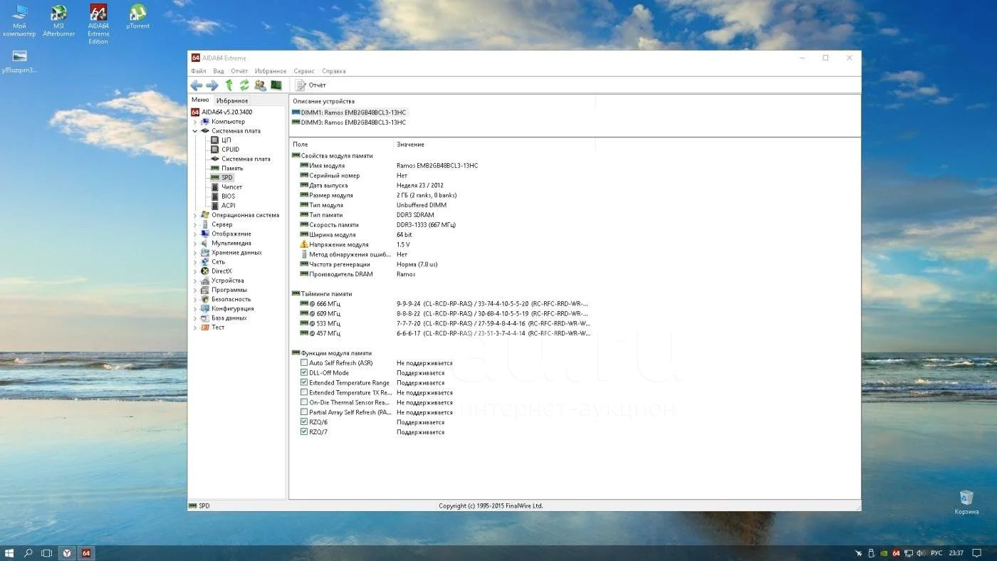This screenshot has height=561, width=997.
Task: Expand the Отображение tree branch
Action: pyautogui.click(x=195, y=234)
